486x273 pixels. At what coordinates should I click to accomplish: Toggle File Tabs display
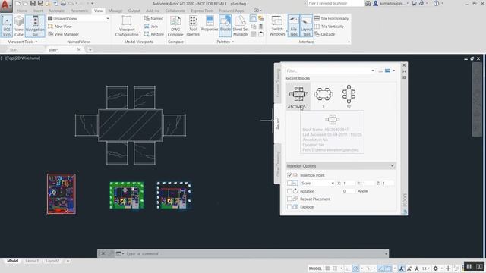click(293, 26)
